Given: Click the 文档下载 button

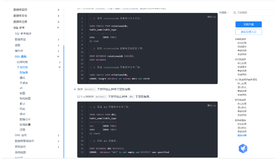Looking at the screenshot, I should pyautogui.click(x=248, y=25).
